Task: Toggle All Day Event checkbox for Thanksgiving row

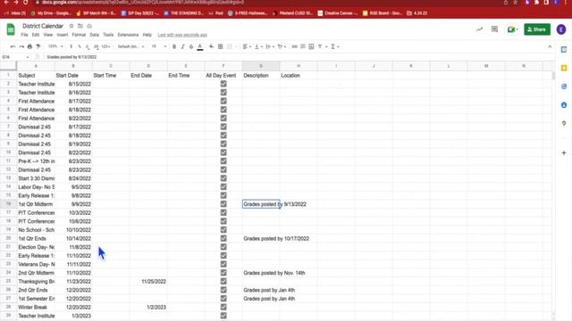Action: pos(223,282)
